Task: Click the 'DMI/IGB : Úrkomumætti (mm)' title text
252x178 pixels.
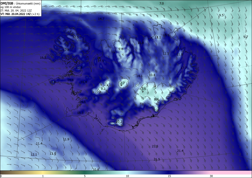Action: 20,4
